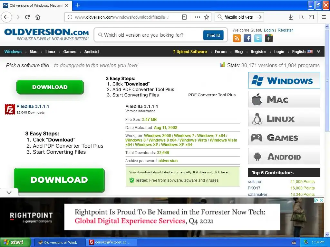Click Upload Software in the nav bar

(190, 52)
